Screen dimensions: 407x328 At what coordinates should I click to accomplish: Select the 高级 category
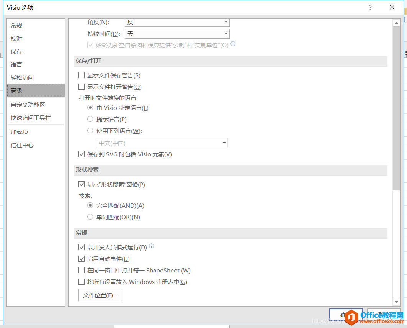[x=36, y=90]
